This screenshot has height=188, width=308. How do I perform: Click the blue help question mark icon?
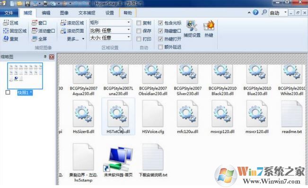255,13
